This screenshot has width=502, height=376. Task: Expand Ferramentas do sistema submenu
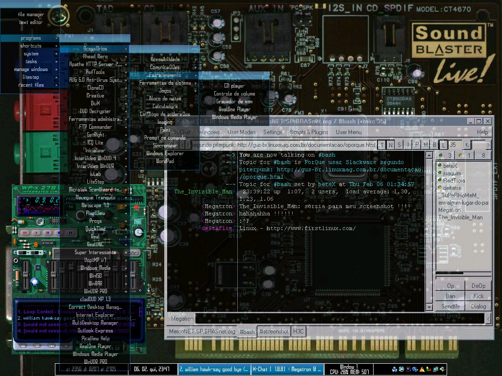tap(165, 83)
